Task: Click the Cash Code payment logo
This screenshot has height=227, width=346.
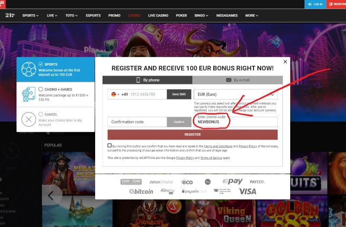Action: click(x=131, y=182)
